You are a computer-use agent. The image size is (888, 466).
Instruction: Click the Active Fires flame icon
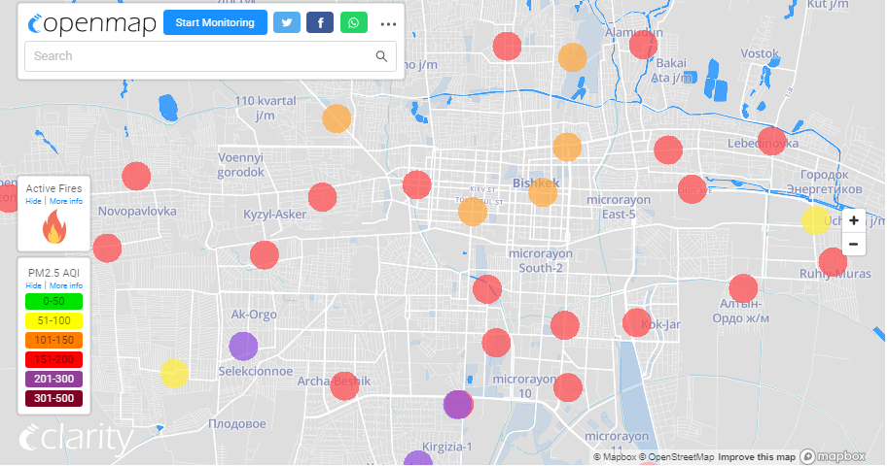(x=54, y=227)
